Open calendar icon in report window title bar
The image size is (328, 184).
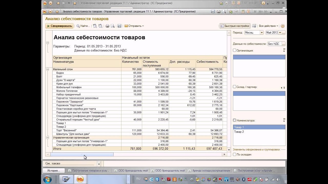(248, 11)
